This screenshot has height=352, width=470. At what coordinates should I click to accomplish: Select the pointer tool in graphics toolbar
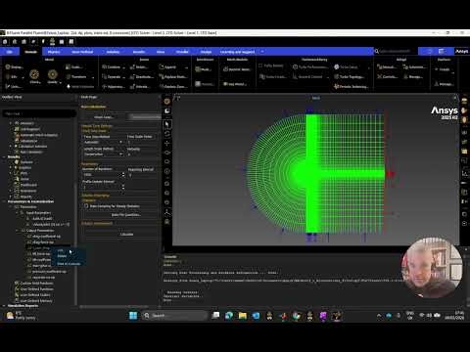pos(167,124)
